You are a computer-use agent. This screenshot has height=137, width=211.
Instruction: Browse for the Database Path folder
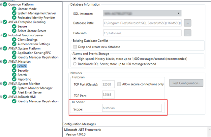(x=188, y=23)
